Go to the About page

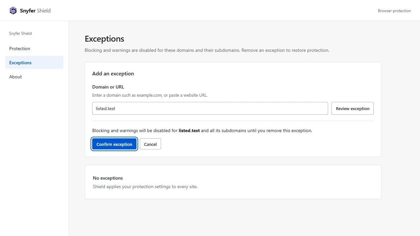tap(34, 77)
